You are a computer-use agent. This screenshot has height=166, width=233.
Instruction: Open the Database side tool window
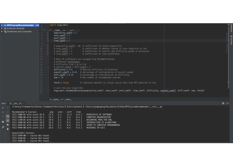231,28
